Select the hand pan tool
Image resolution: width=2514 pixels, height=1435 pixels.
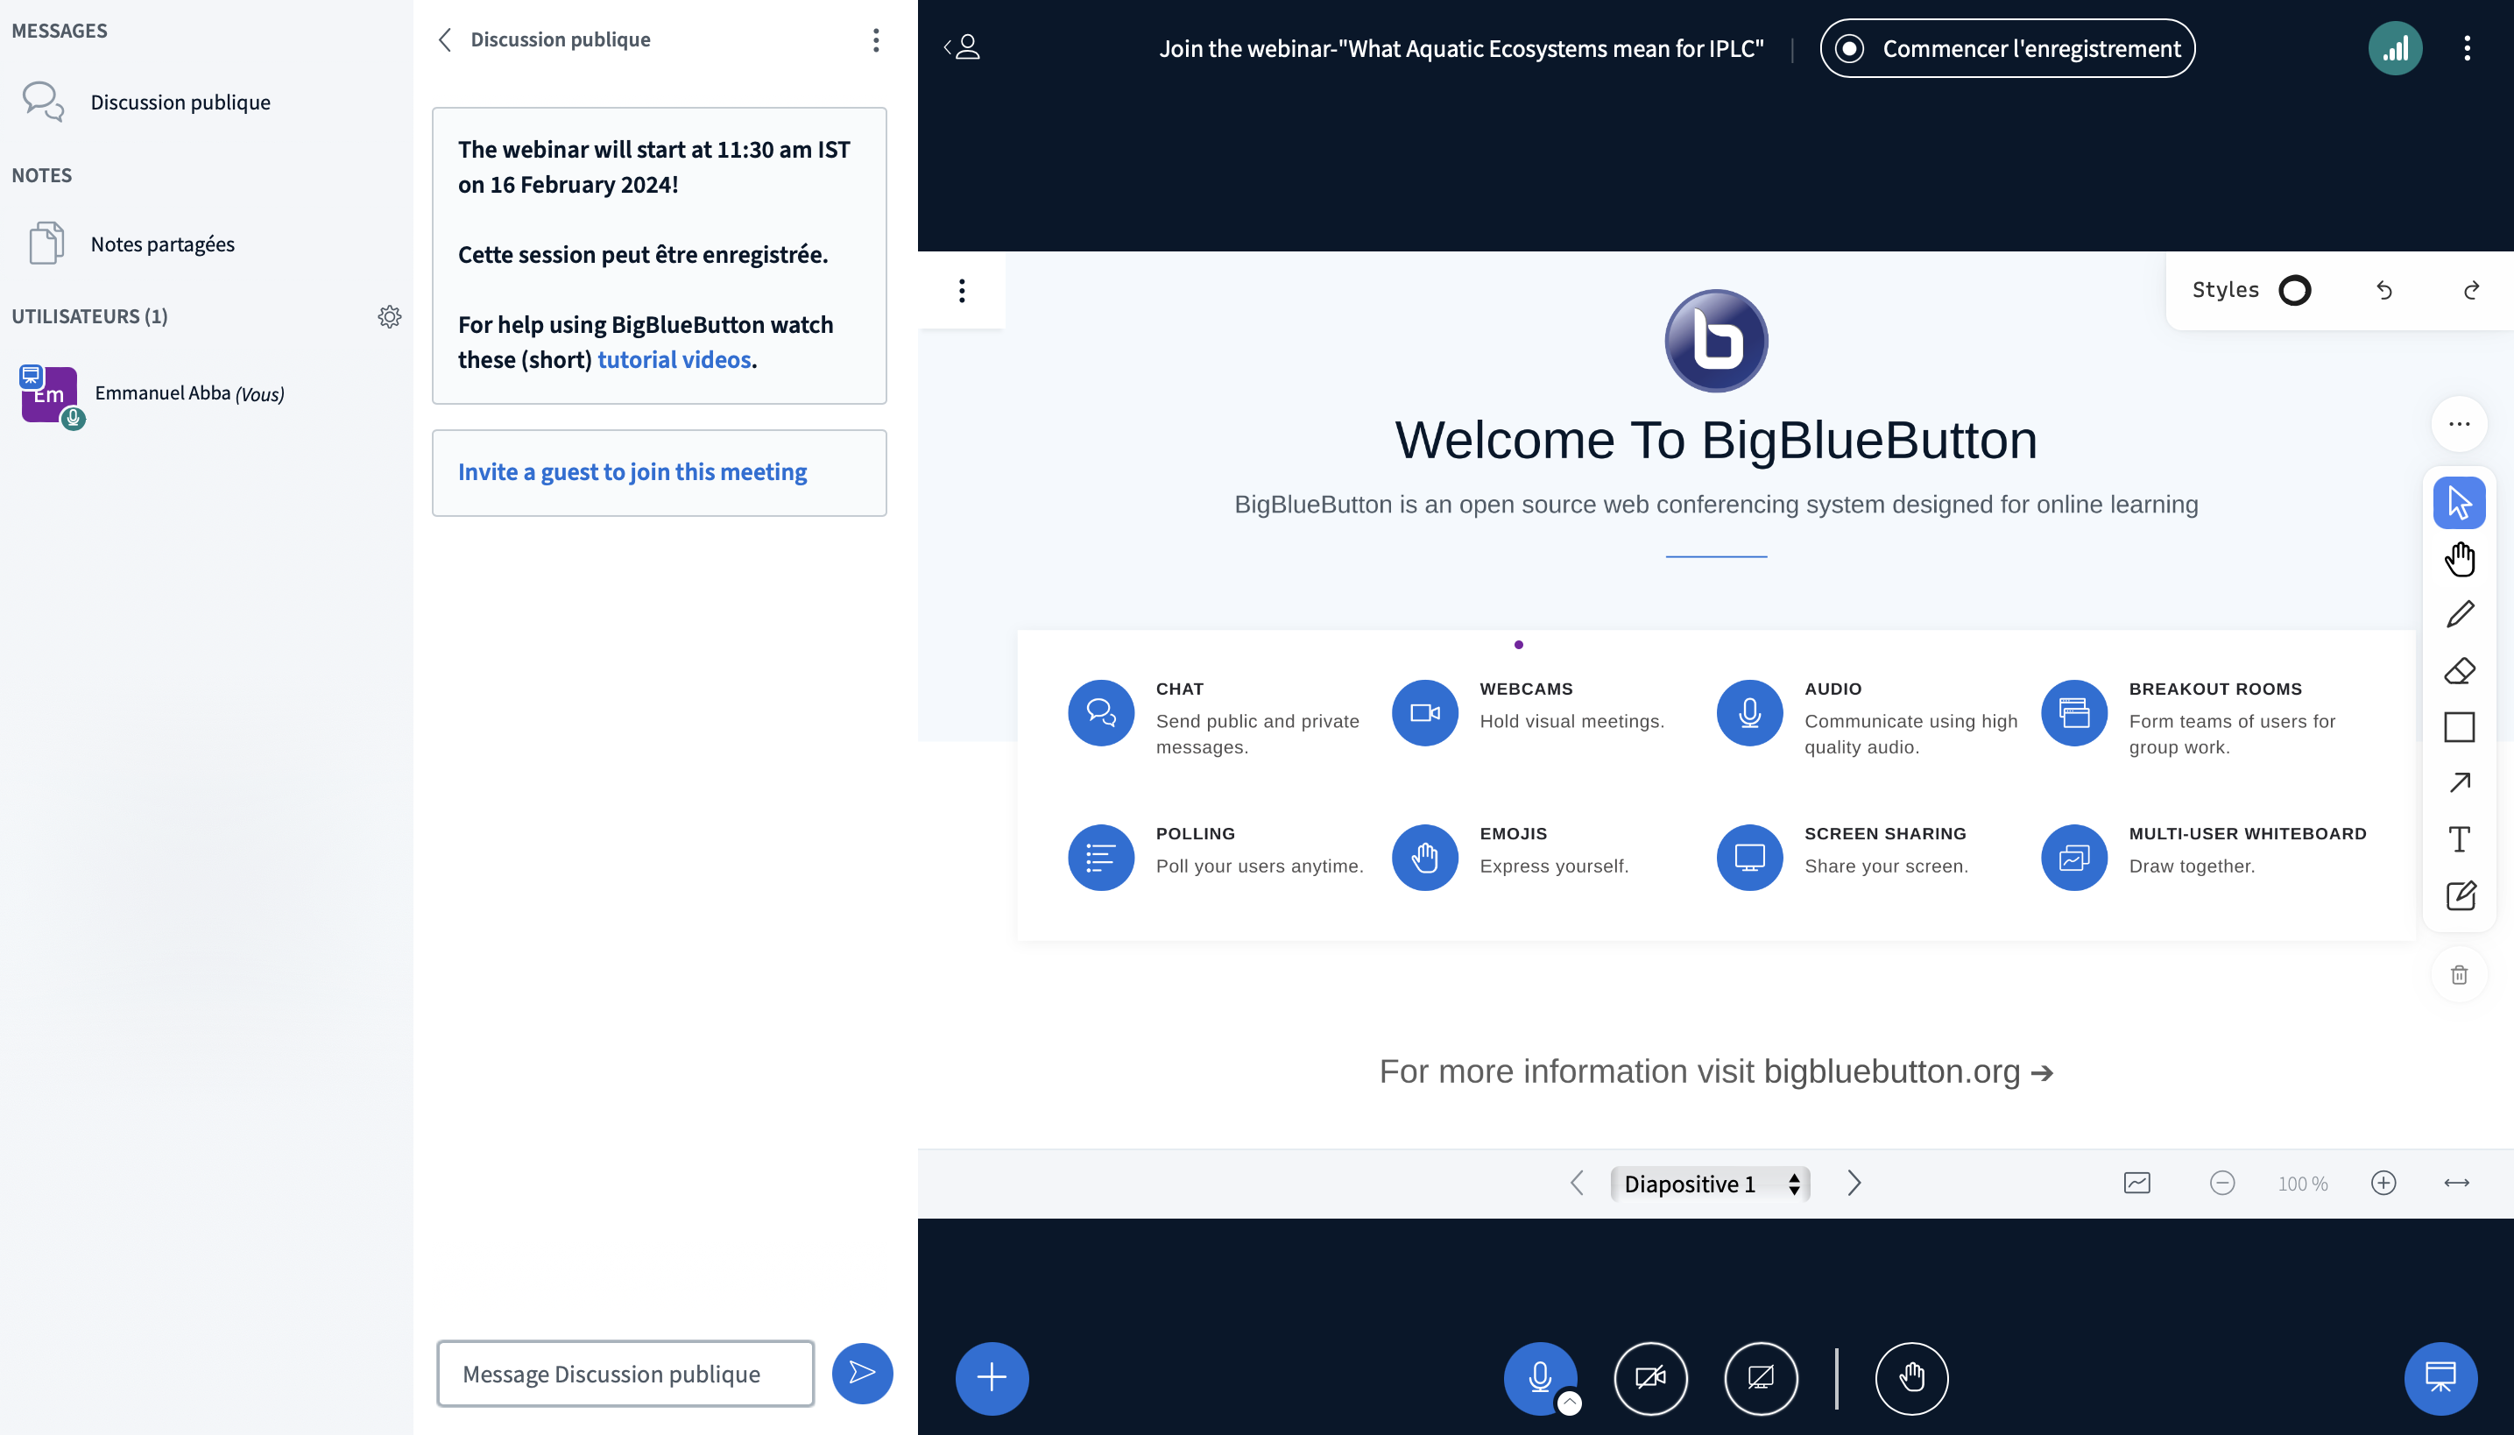(2459, 559)
